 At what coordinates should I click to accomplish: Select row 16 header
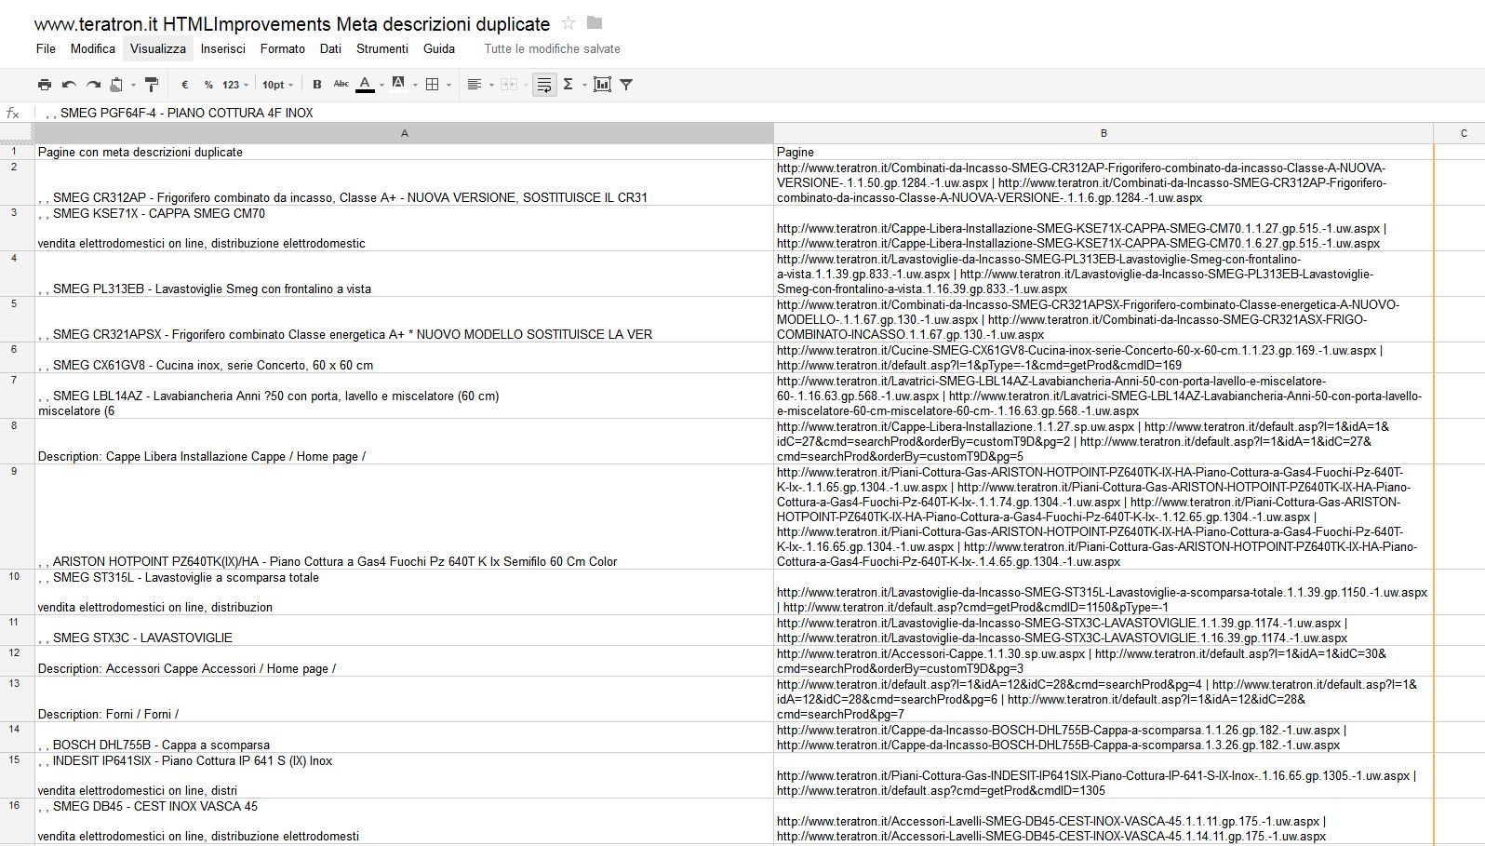point(17,821)
